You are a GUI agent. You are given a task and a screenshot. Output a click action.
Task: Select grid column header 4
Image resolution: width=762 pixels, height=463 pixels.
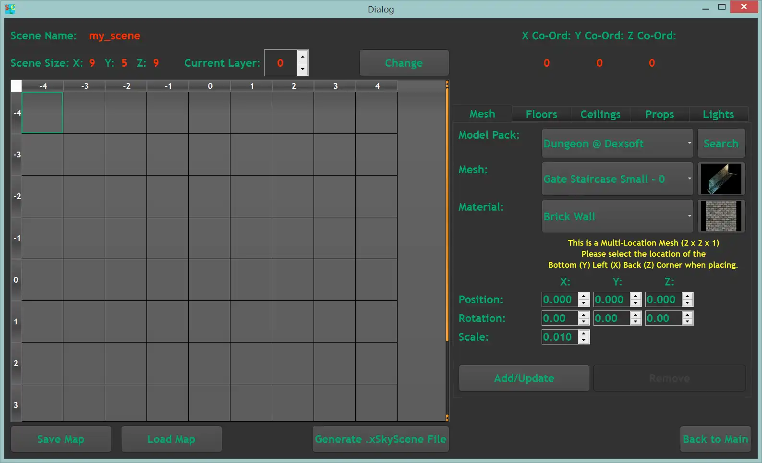[x=377, y=86]
